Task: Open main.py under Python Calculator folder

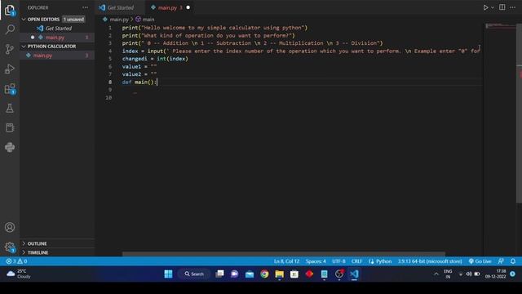Action: click(x=42, y=56)
